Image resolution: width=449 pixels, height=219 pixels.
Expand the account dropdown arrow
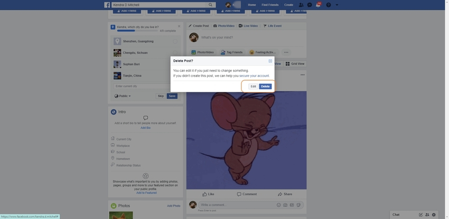point(337,5)
